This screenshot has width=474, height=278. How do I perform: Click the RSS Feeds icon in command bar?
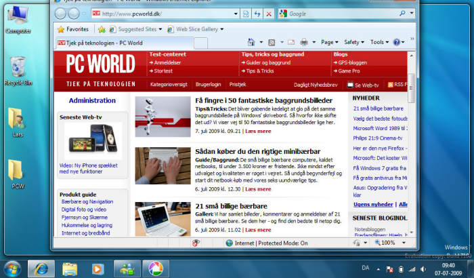(x=272, y=43)
